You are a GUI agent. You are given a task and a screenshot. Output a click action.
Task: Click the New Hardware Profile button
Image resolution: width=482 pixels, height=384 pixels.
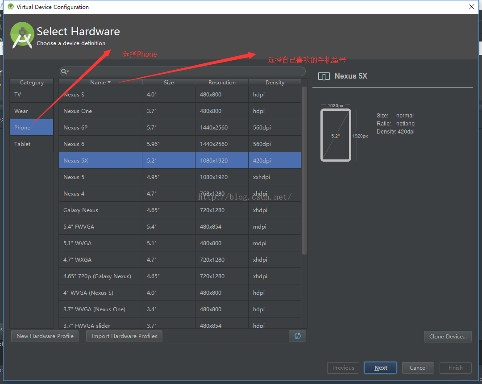pyautogui.click(x=45, y=336)
